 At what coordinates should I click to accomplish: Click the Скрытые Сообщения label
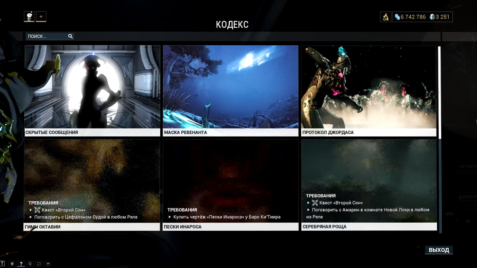(51, 132)
